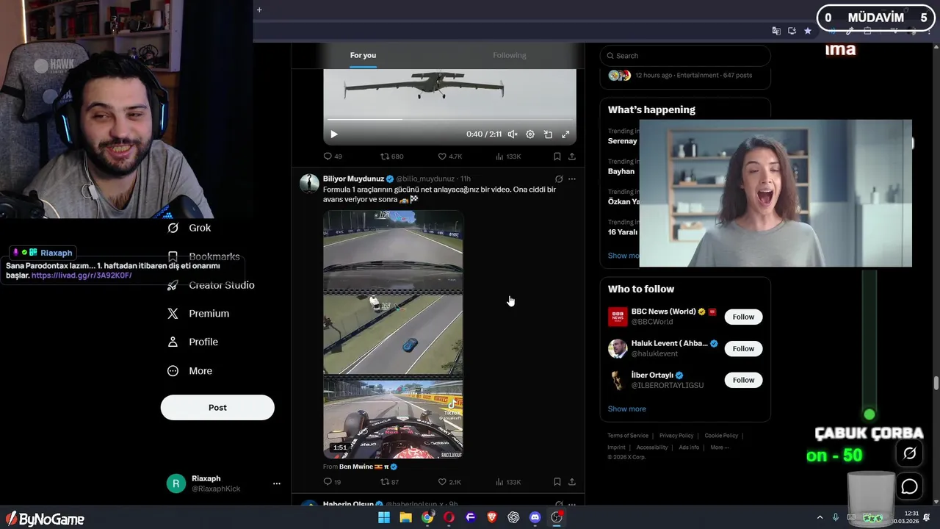Open the browser translate page icon

tap(776, 31)
